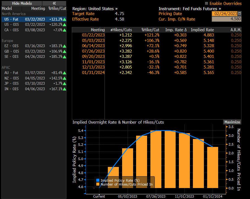Collapse models panel with double chevron

[54, 3]
